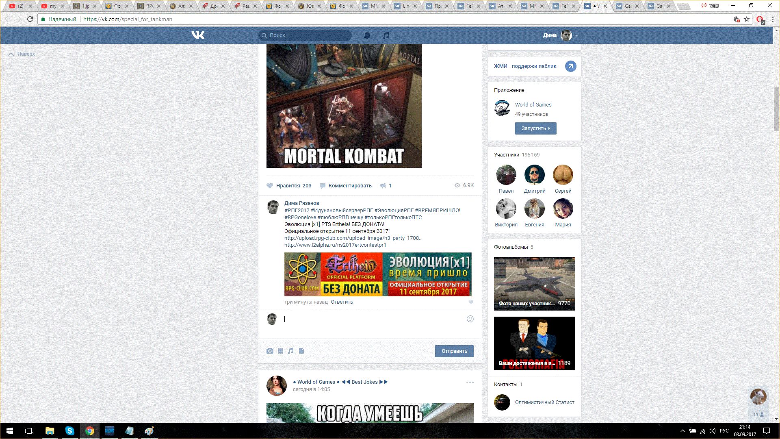The width and height of the screenshot is (780, 439).
Task: Open the music note icon in header
Action: (386, 35)
